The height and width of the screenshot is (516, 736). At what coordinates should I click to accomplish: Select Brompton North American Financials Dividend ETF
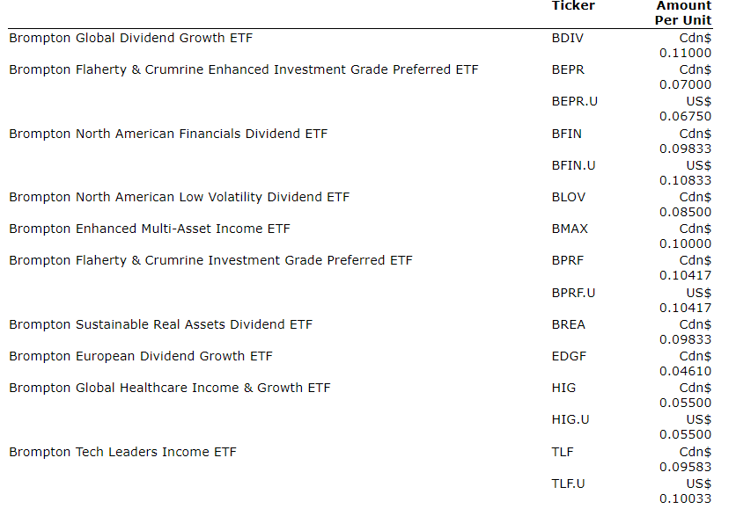point(168,134)
